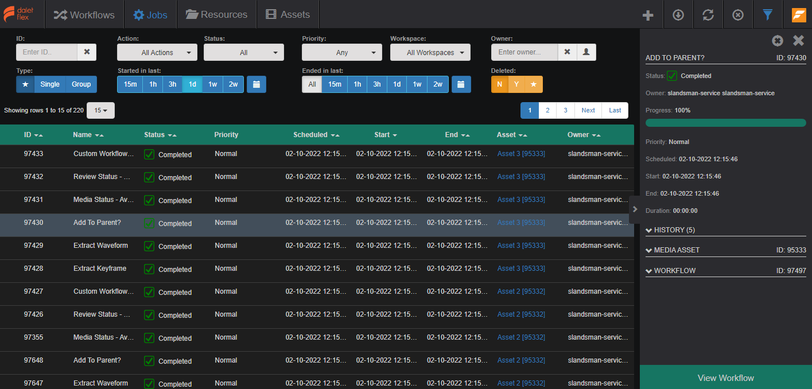Open the Workflows tab

84,15
